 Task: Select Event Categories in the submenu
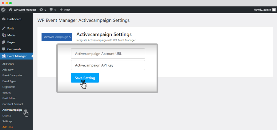pyautogui.click(x=12, y=75)
